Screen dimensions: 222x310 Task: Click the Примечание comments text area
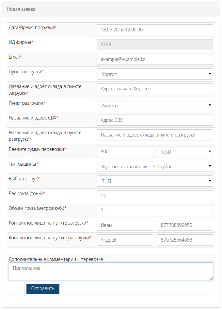[111, 271]
